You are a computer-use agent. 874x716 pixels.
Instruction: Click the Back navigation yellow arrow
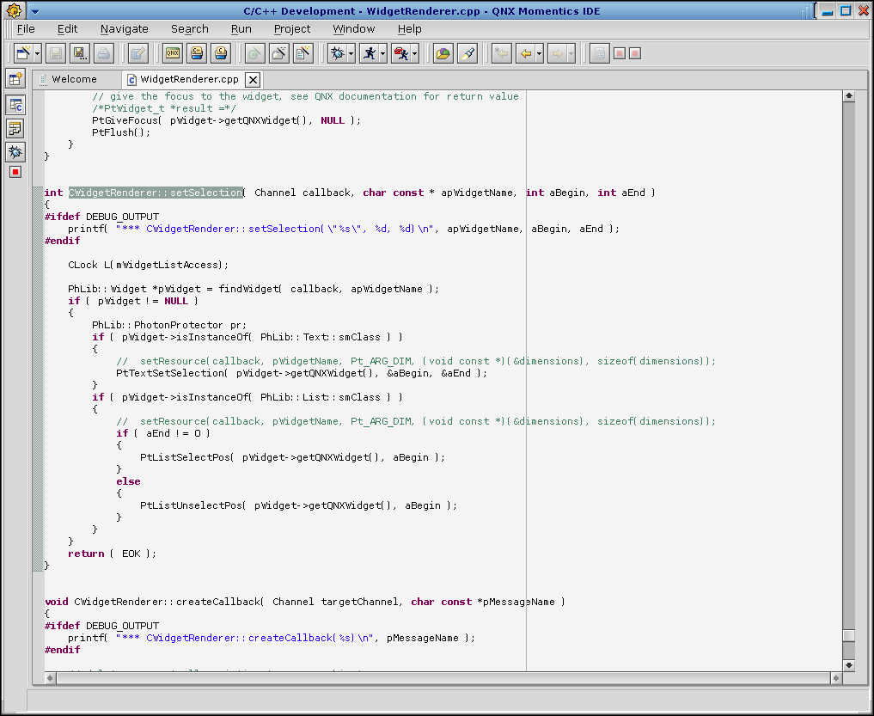click(525, 54)
